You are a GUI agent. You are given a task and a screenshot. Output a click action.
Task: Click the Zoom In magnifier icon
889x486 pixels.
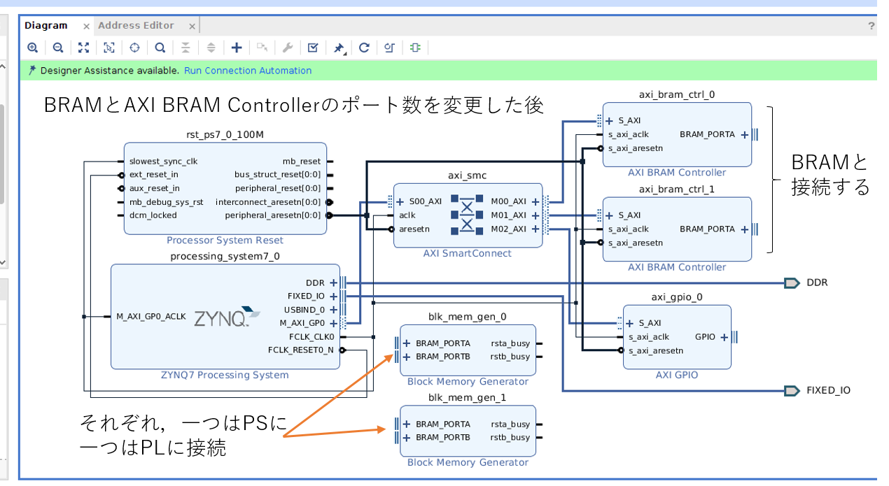click(32, 48)
